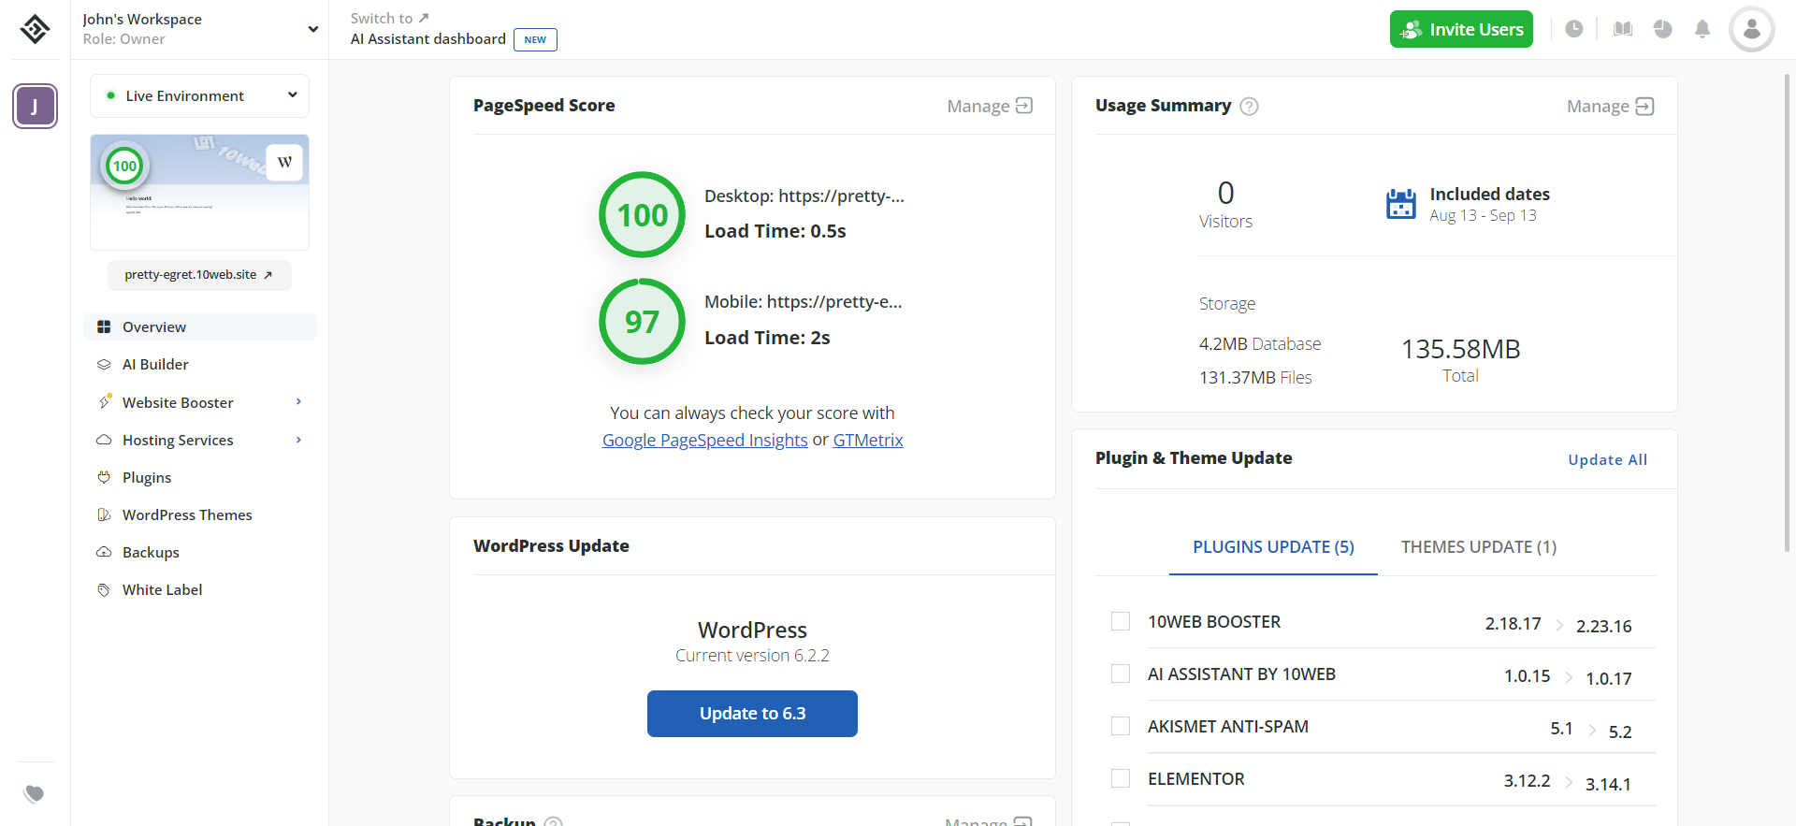Screen dimensions: 1796x826
Task: Open the GTMetrix link
Action: [x=868, y=440]
